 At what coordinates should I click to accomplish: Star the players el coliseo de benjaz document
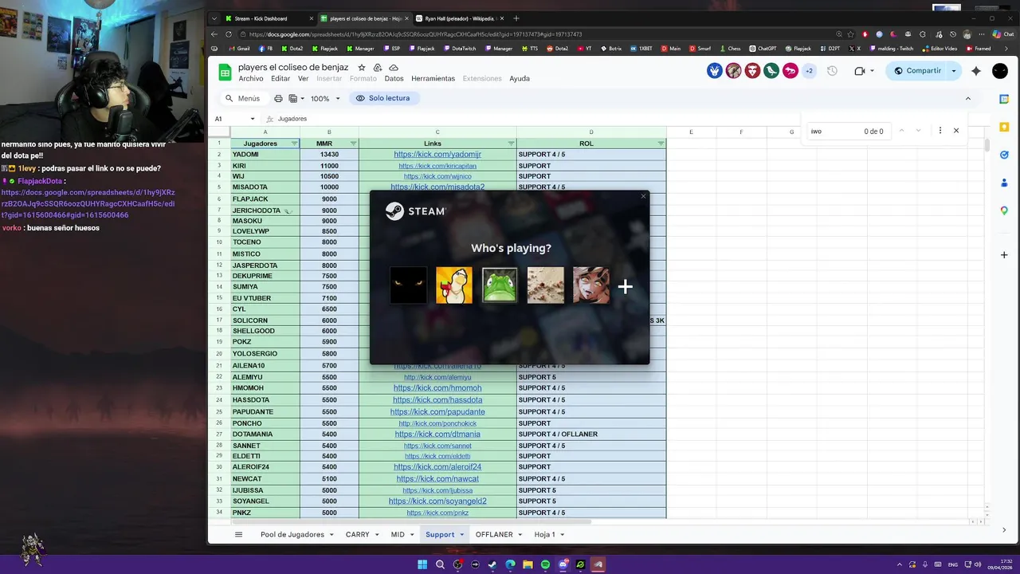pos(362,68)
